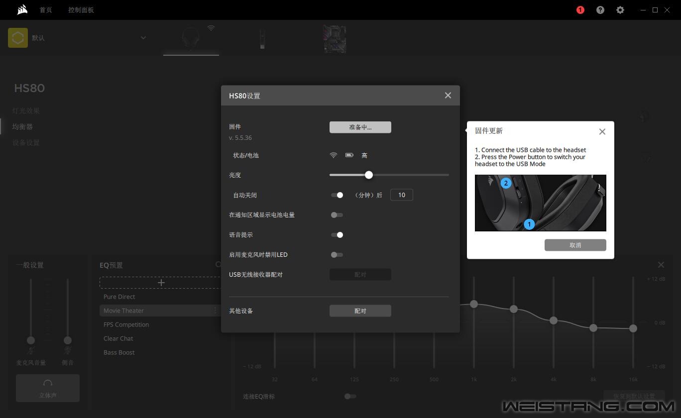The height and width of the screenshot is (418, 681).
Task: Click the 默认 profile name
Action: 38,38
